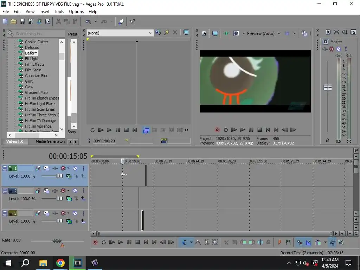Expand the Undo history dropdown arrow
360x270 pixels.
click(x=96, y=21)
